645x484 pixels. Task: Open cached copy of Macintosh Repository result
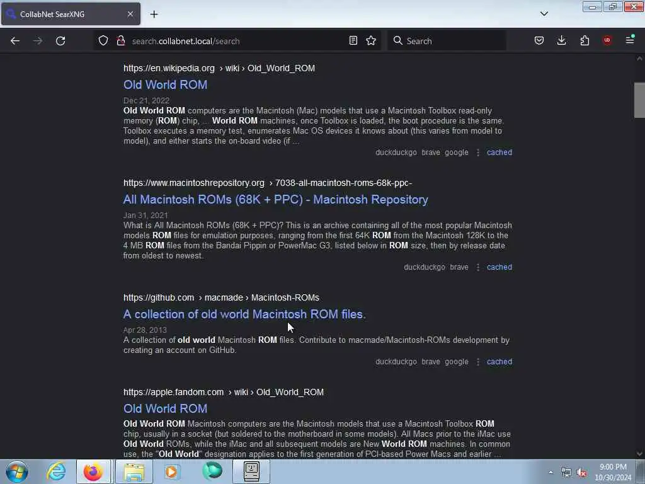(499, 267)
